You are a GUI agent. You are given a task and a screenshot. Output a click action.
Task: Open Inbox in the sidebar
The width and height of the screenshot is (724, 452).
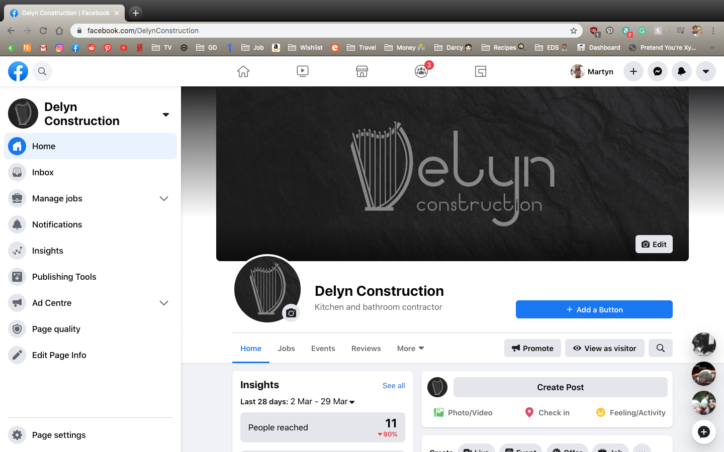coord(90,172)
